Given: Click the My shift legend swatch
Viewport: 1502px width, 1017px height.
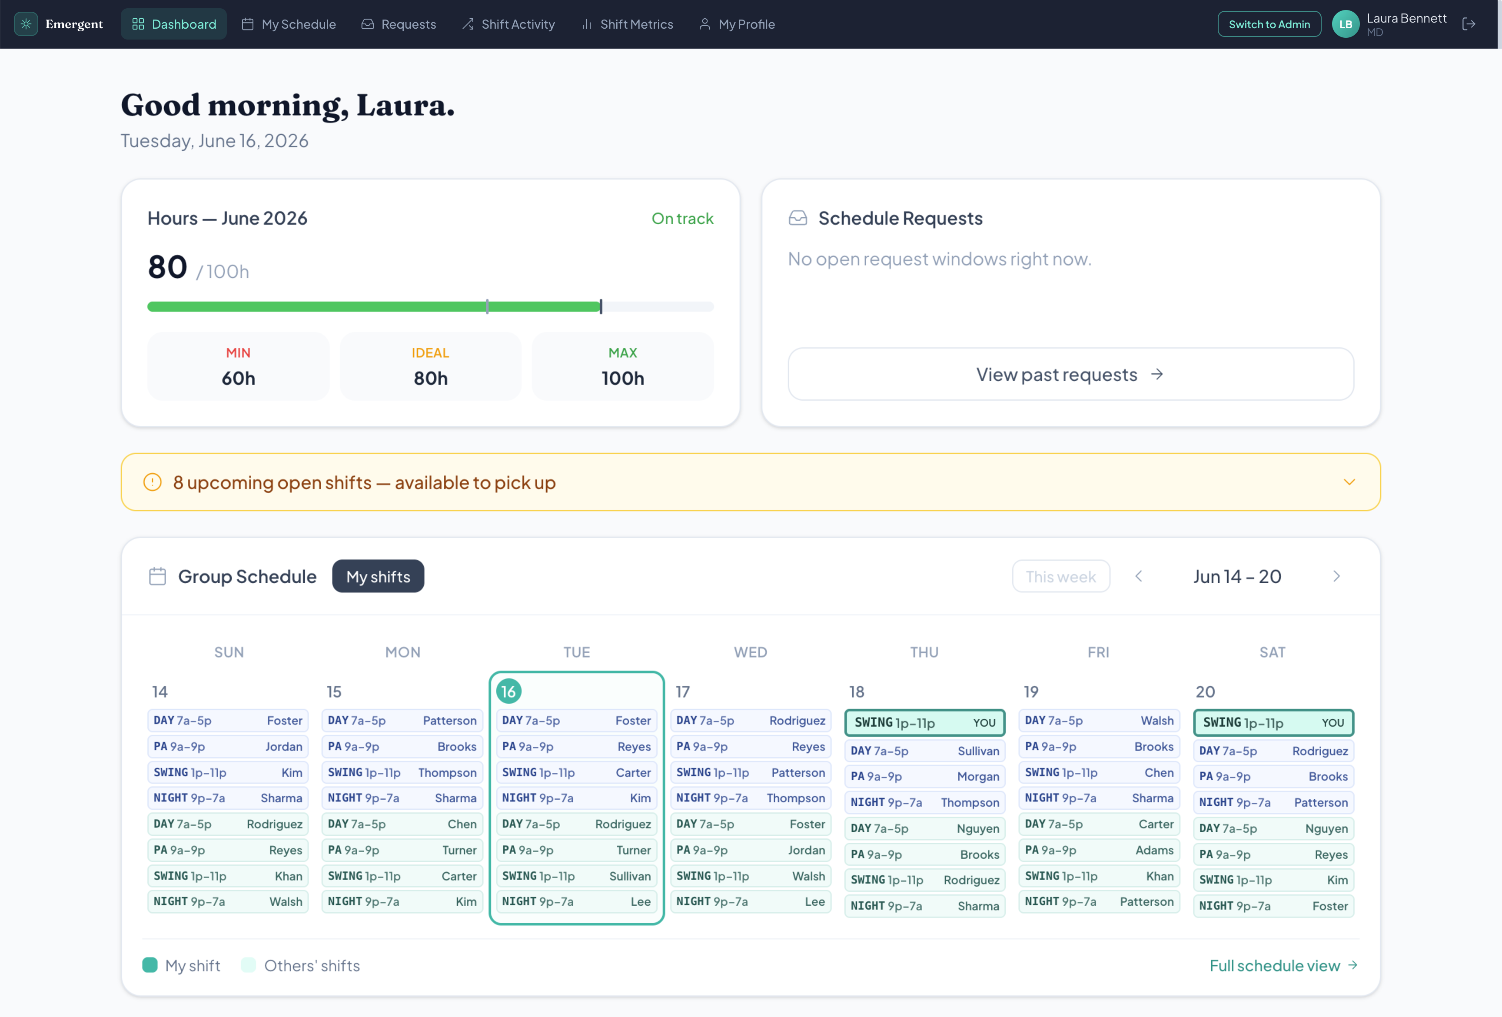Looking at the screenshot, I should [150, 965].
